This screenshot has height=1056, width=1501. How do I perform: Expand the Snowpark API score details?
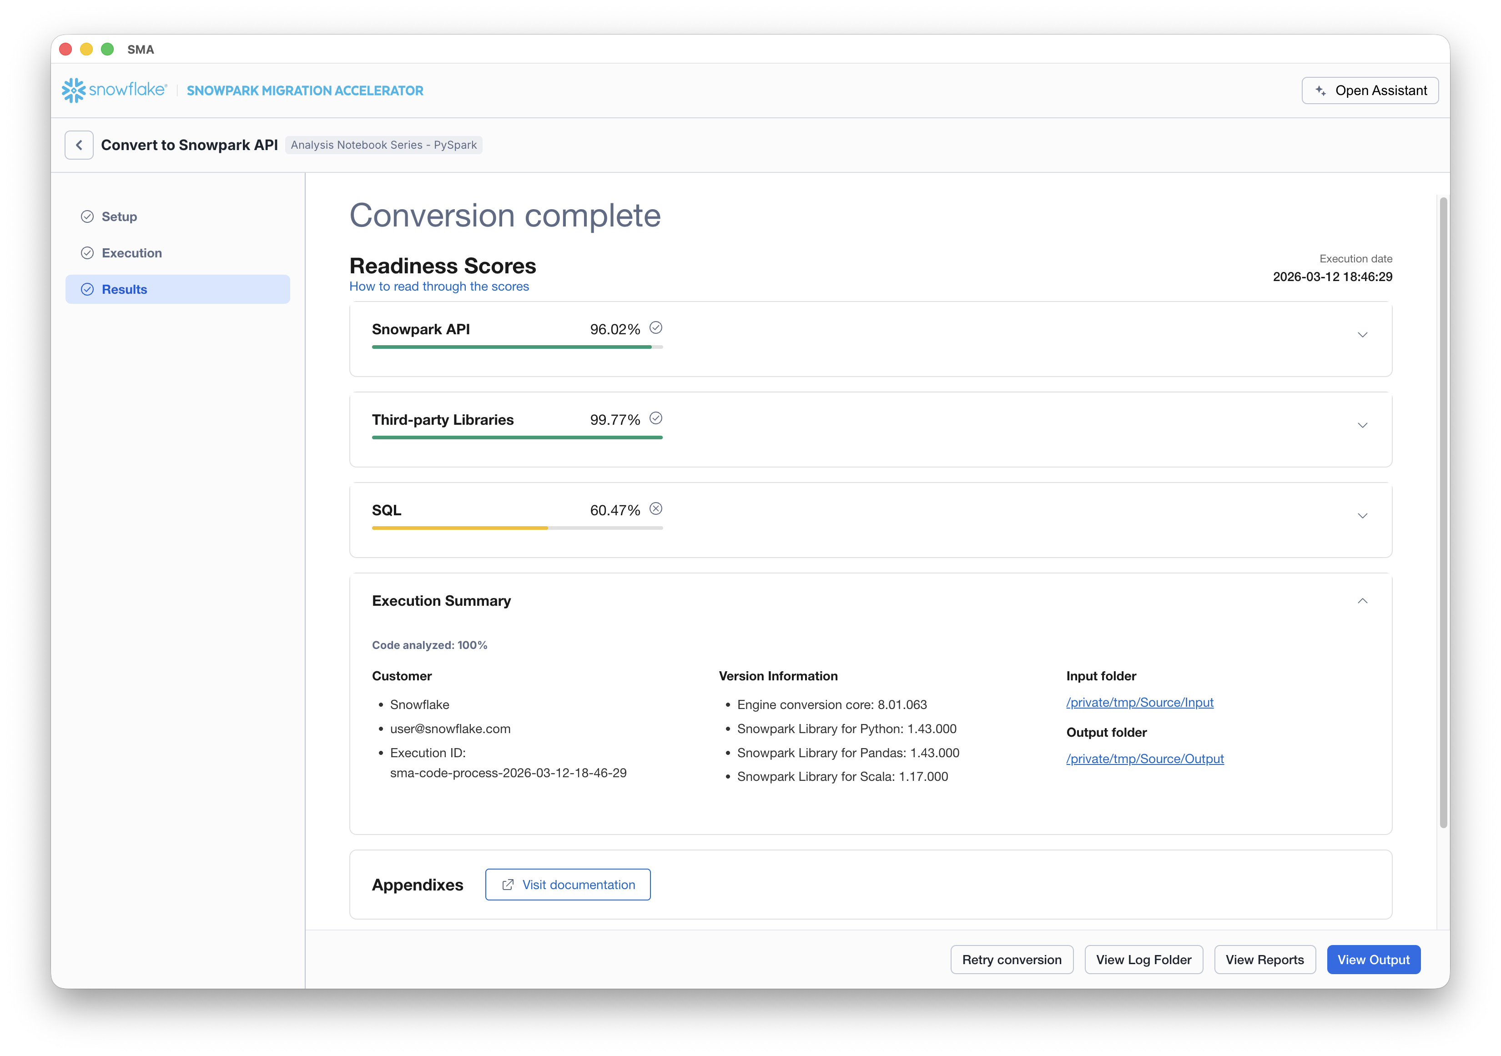[1362, 335]
